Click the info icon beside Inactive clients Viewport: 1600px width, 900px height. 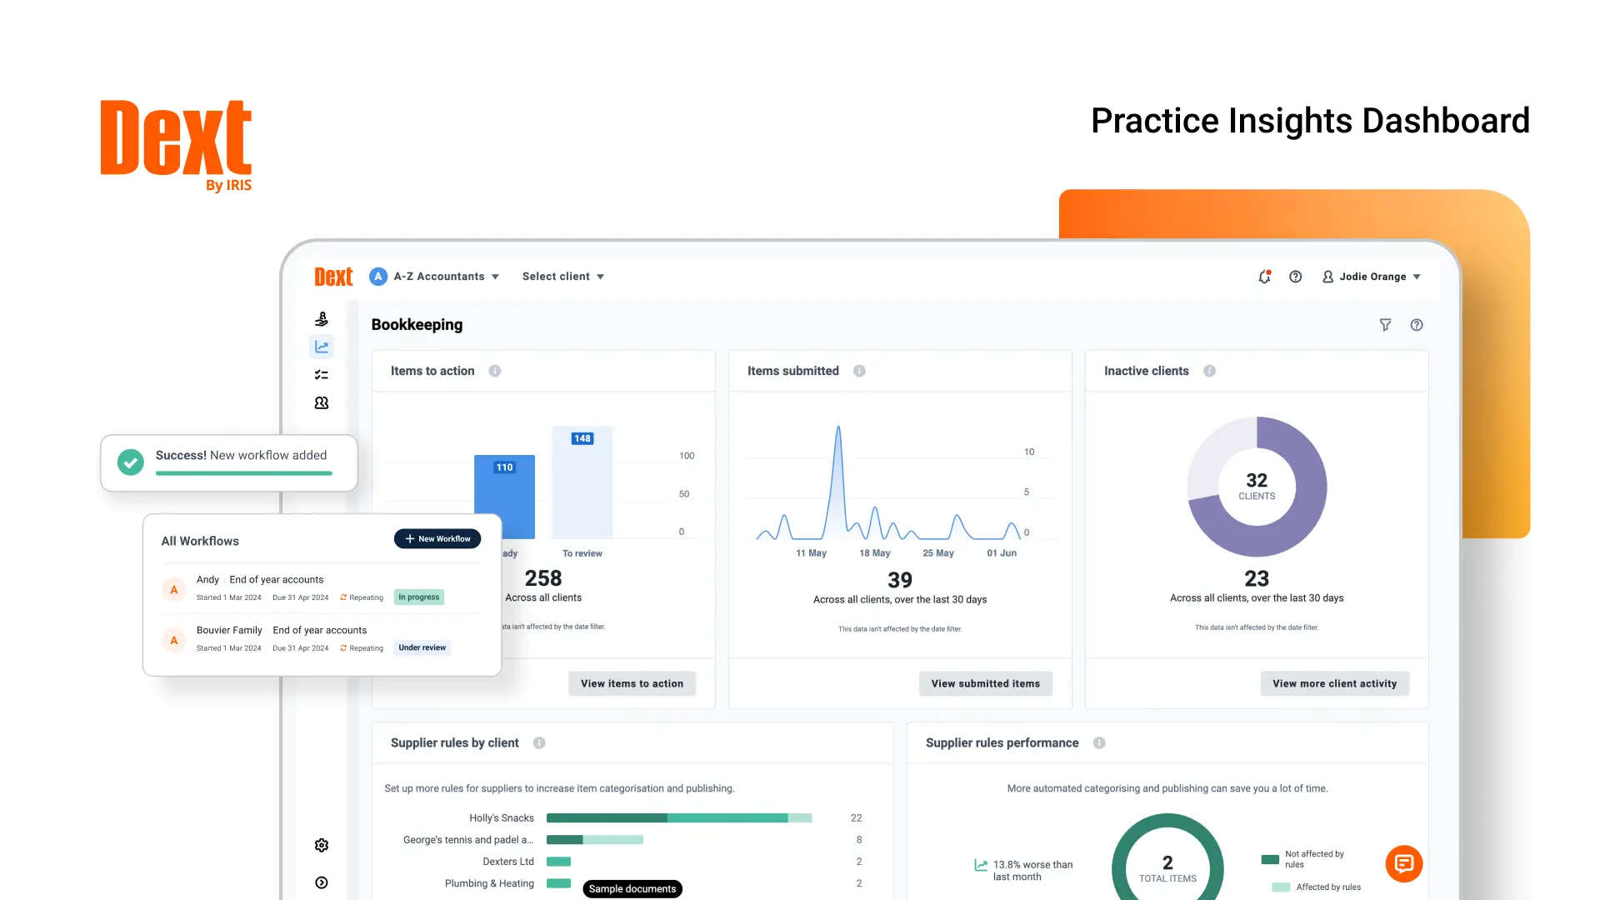[x=1209, y=371]
